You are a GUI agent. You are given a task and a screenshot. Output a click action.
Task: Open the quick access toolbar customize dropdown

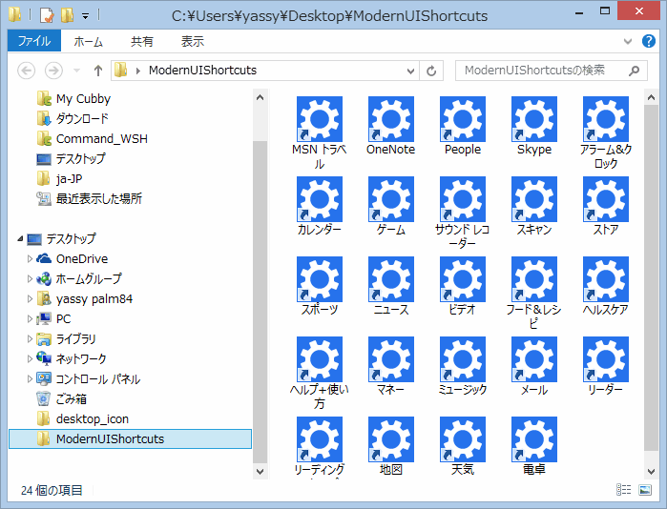point(86,16)
